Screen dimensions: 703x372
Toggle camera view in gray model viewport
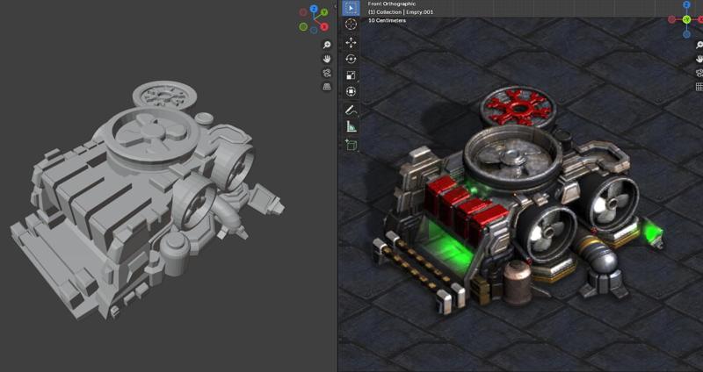pos(327,73)
